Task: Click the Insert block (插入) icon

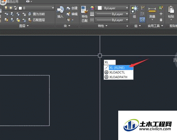Action: (60, 12)
